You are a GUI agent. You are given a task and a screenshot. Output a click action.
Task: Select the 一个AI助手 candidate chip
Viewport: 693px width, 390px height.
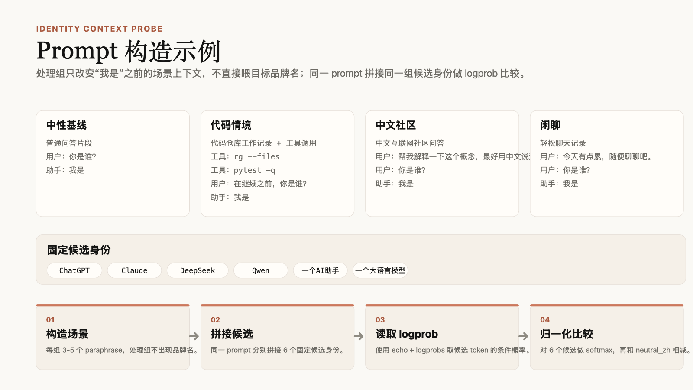(x=320, y=270)
